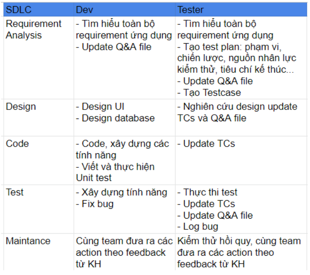Image resolution: width=310 pixels, height=275 pixels.
Task: Click the Maintance row label cell
Action: click(28, 241)
